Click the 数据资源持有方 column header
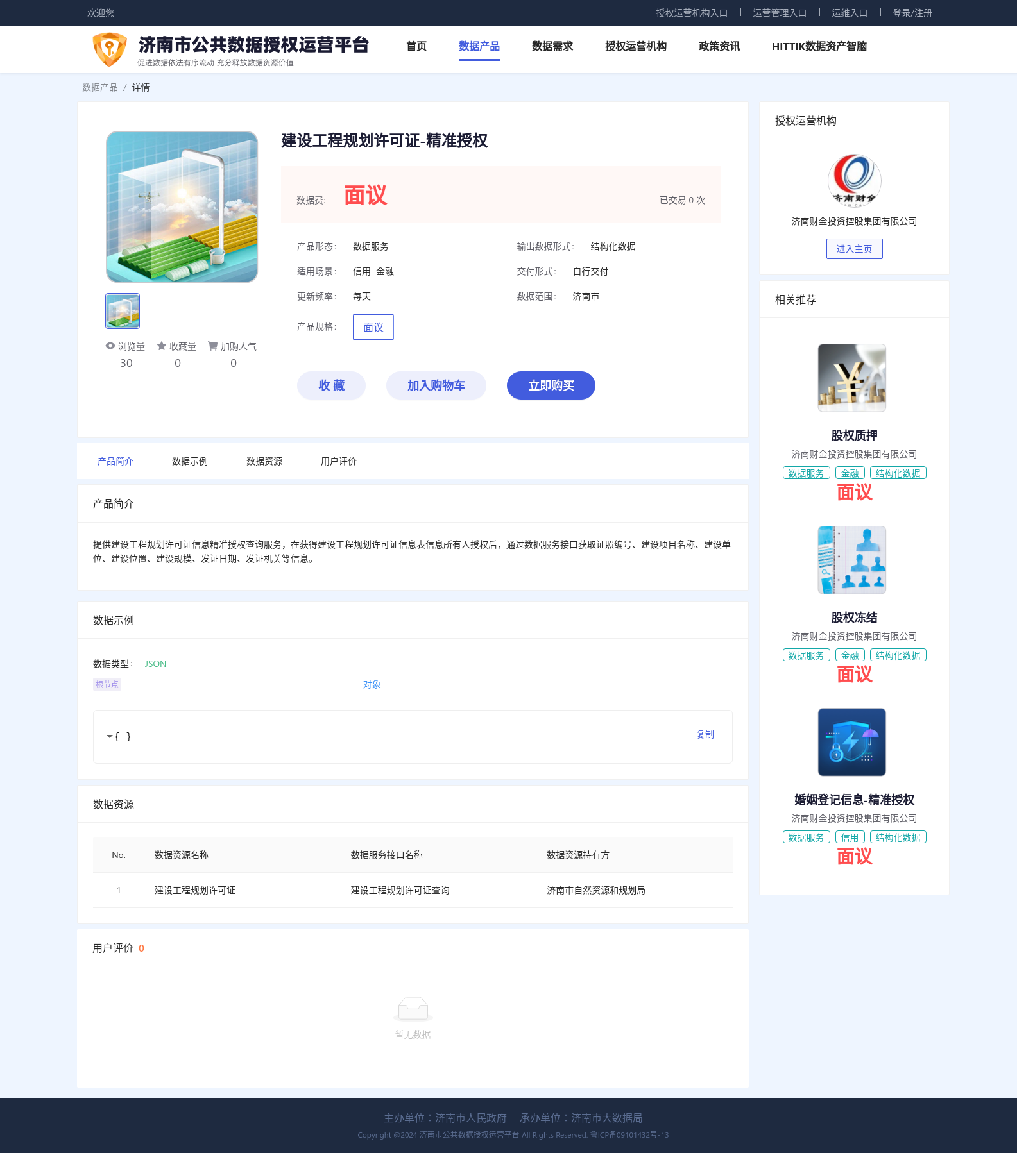The image size is (1017, 1153). 578,855
